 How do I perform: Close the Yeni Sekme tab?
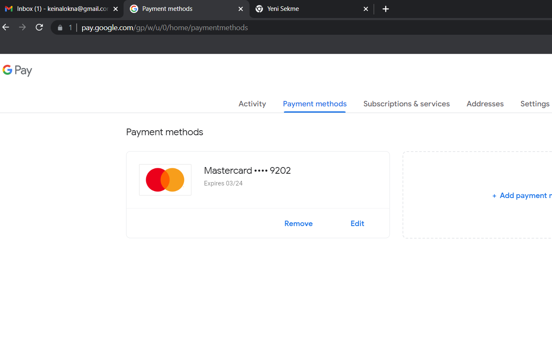tap(366, 9)
